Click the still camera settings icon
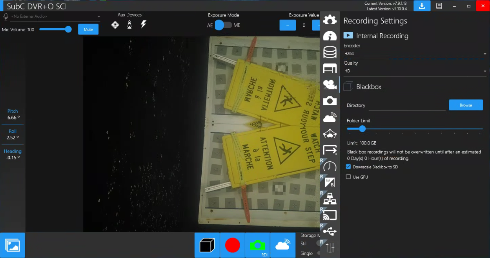 [330, 101]
